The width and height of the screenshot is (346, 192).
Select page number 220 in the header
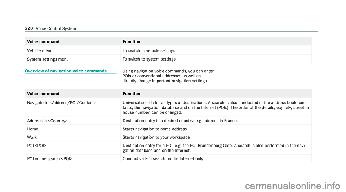pyautogui.click(x=29, y=28)
